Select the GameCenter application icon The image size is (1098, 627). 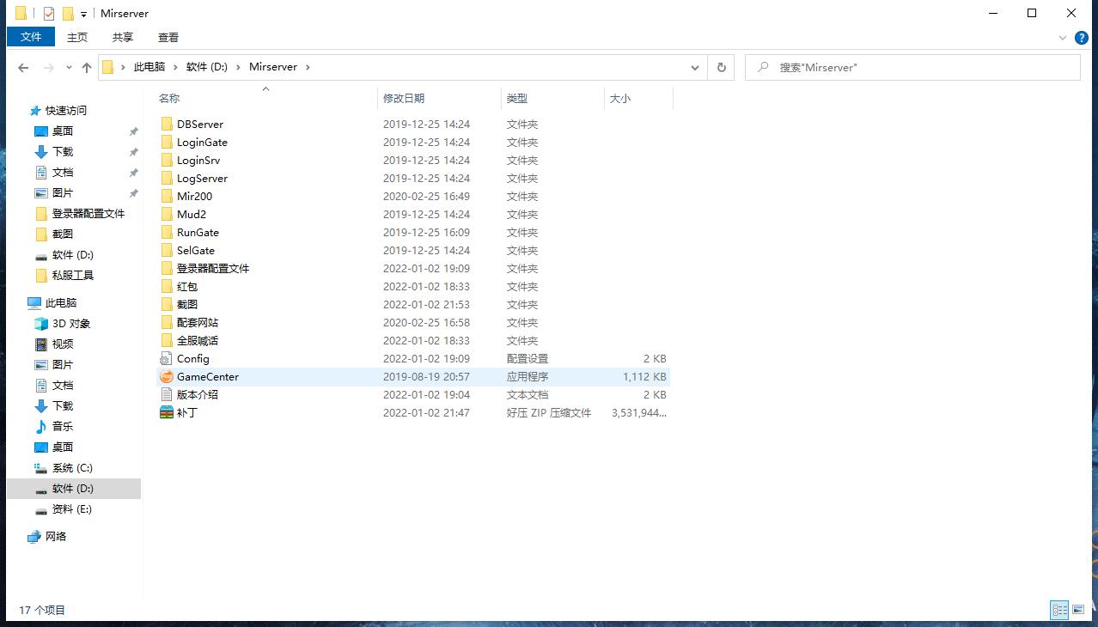tap(167, 376)
